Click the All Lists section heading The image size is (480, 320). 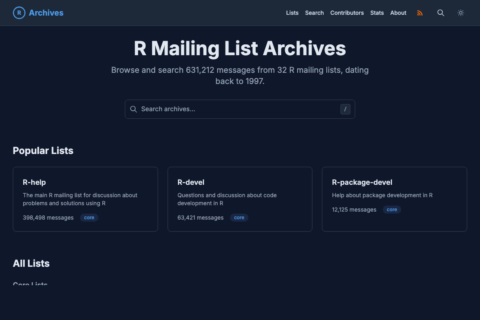click(x=31, y=264)
